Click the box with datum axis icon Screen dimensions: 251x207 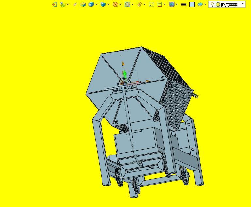83,4
